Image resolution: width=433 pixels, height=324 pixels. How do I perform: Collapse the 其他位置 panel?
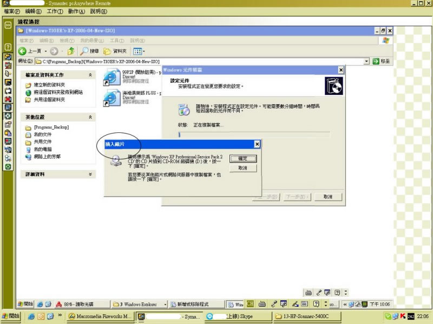coord(90,117)
